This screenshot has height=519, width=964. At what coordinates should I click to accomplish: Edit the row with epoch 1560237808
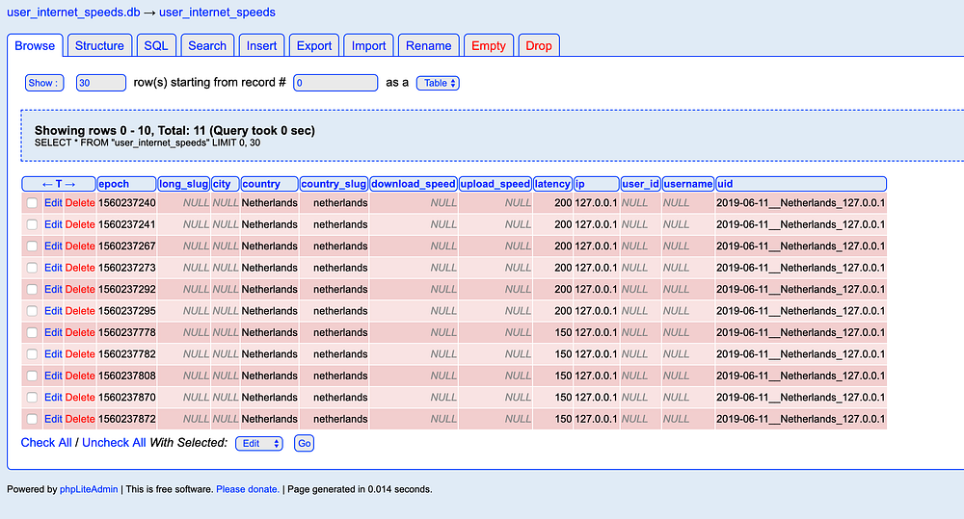coord(53,376)
